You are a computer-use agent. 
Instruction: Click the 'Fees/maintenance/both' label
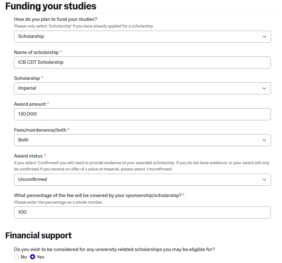pos(40,130)
